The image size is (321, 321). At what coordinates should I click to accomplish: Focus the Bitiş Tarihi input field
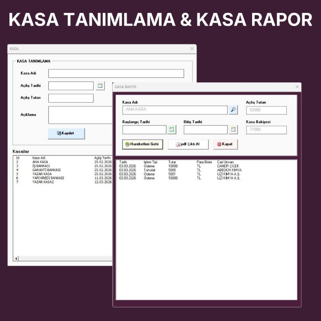(x=205, y=130)
